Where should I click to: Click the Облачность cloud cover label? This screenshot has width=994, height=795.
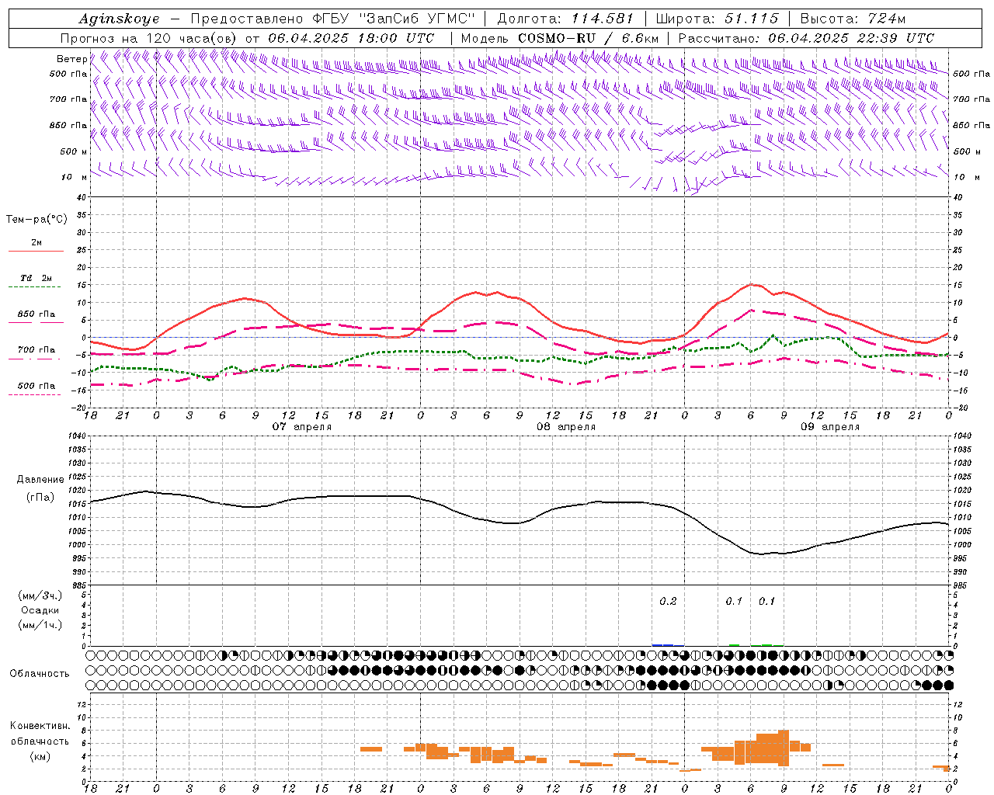tap(40, 673)
